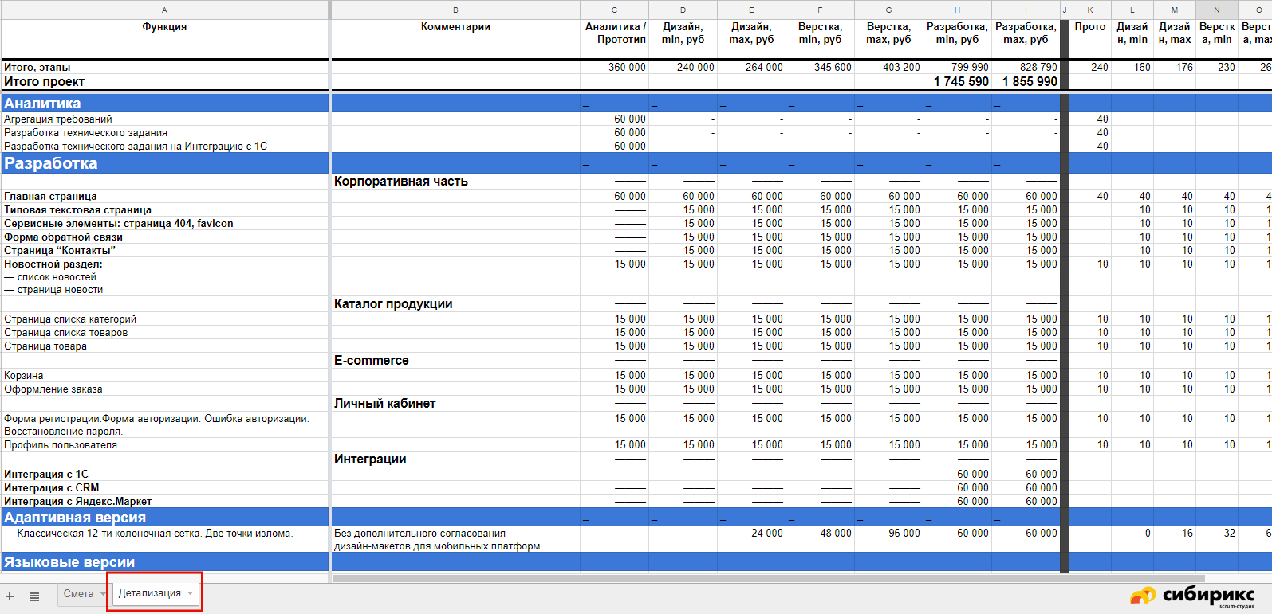Screen dimensions: 1272x614
Task: Select column A header
Action: tap(164, 10)
